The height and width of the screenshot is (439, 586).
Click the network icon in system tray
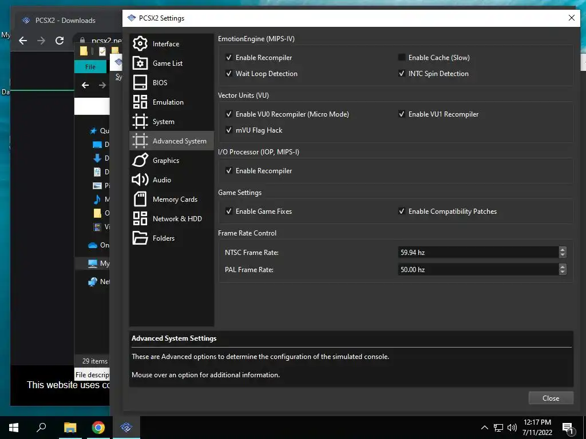click(x=498, y=428)
